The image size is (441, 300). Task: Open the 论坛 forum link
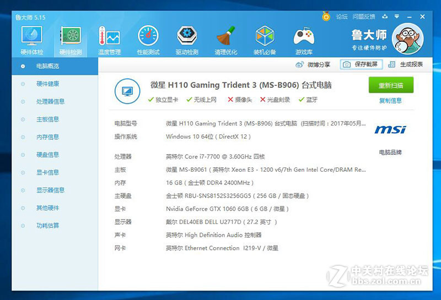pyautogui.click(x=342, y=17)
